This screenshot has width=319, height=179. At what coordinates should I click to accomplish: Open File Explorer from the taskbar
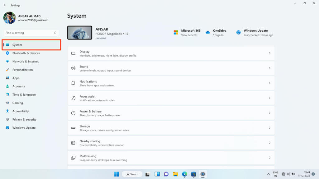(x=175, y=174)
